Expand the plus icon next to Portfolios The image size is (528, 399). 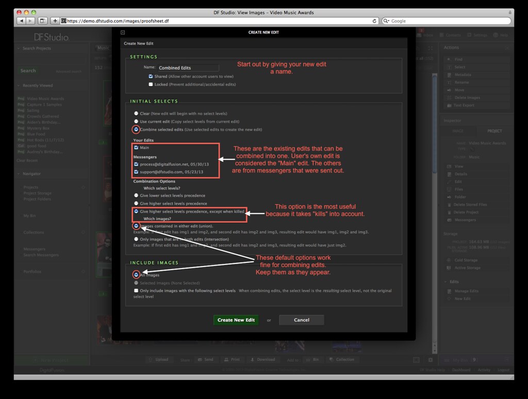point(84,271)
